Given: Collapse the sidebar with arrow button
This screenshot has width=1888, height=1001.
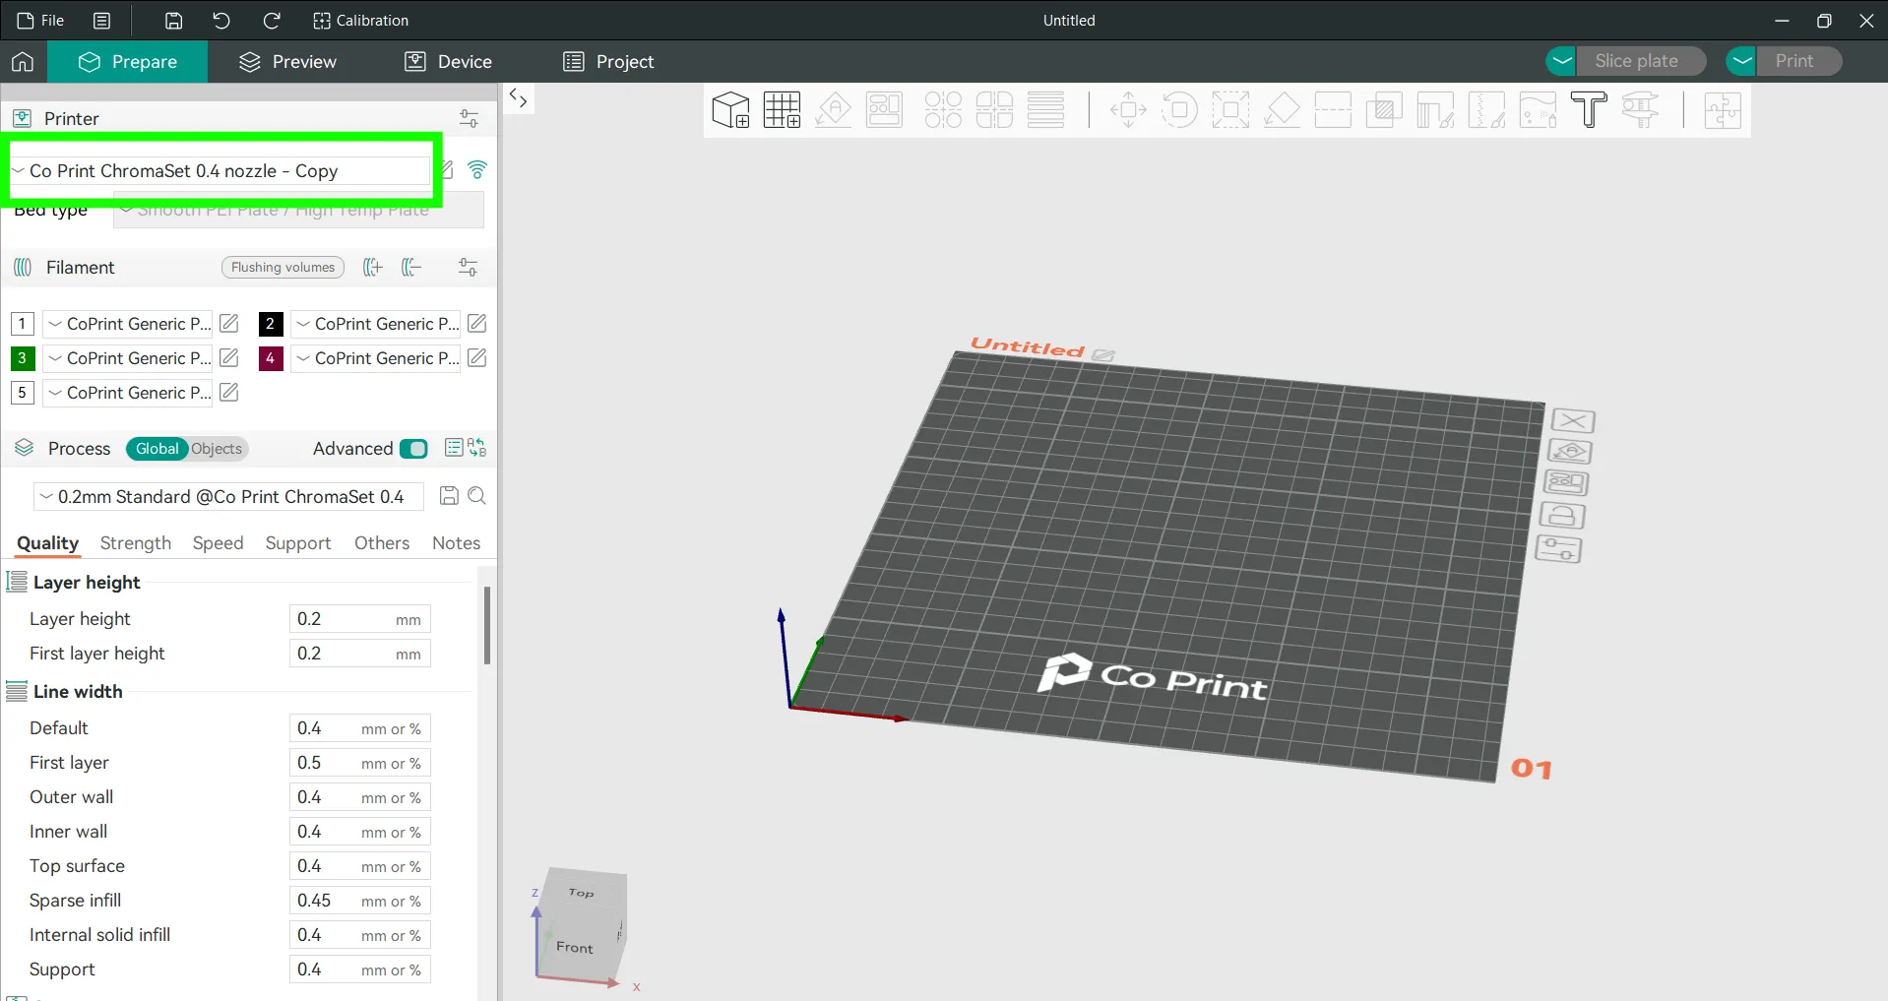Looking at the screenshot, I should click(518, 98).
